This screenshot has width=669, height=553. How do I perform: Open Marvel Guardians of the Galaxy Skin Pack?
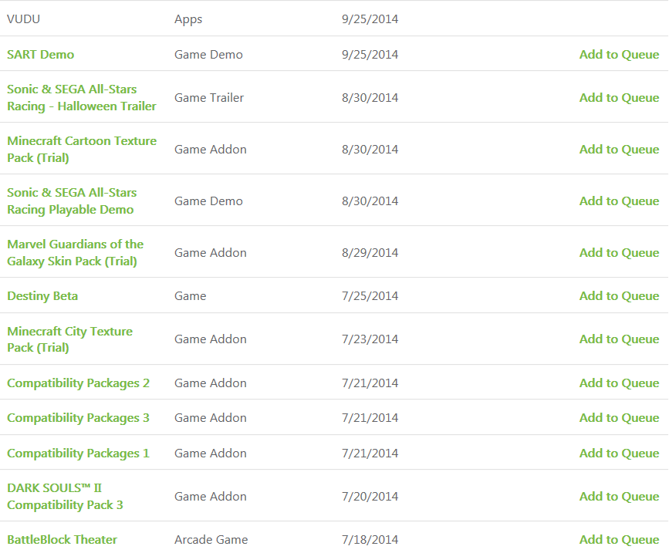(75, 253)
